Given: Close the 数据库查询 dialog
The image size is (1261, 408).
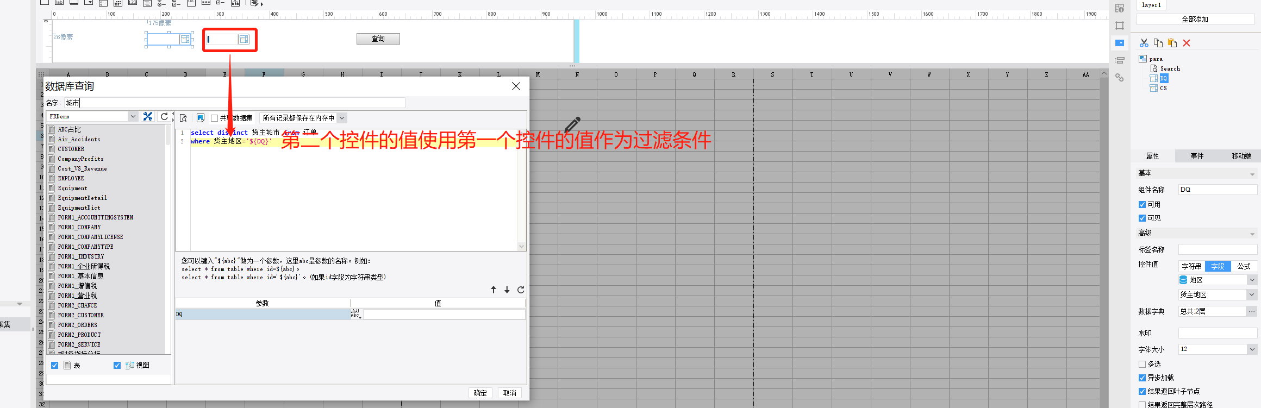Looking at the screenshot, I should click(x=516, y=86).
